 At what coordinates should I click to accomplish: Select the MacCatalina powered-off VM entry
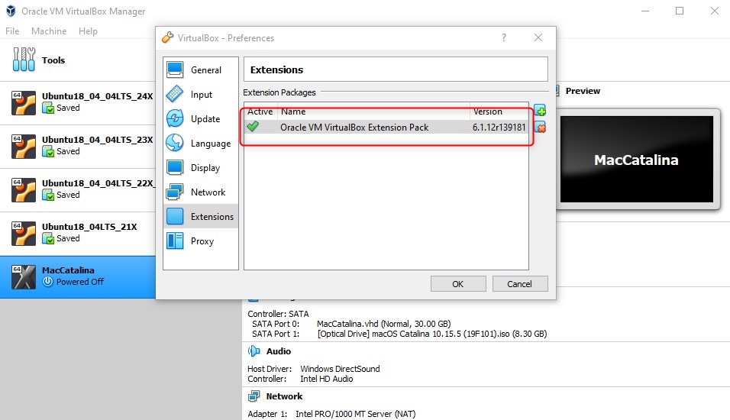(x=78, y=277)
